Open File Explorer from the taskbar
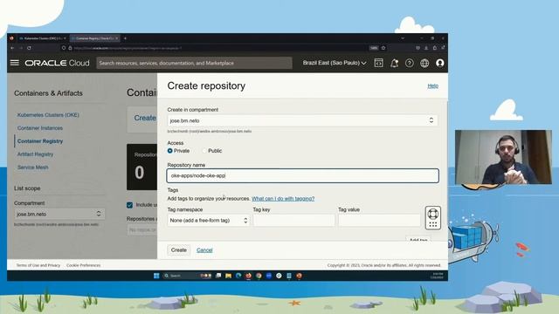This screenshot has height=314, width=559. click(229, 276)
